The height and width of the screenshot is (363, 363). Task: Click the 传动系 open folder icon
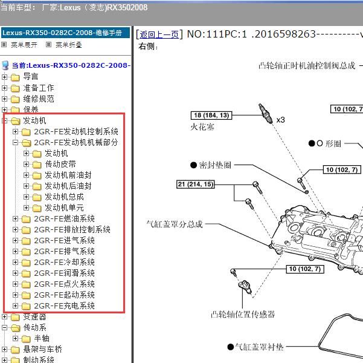(x=16, y=328)
